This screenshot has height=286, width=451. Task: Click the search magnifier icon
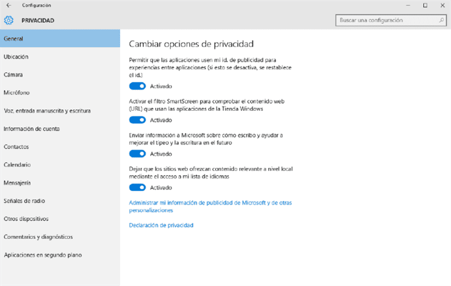click(x=441, y=20)
